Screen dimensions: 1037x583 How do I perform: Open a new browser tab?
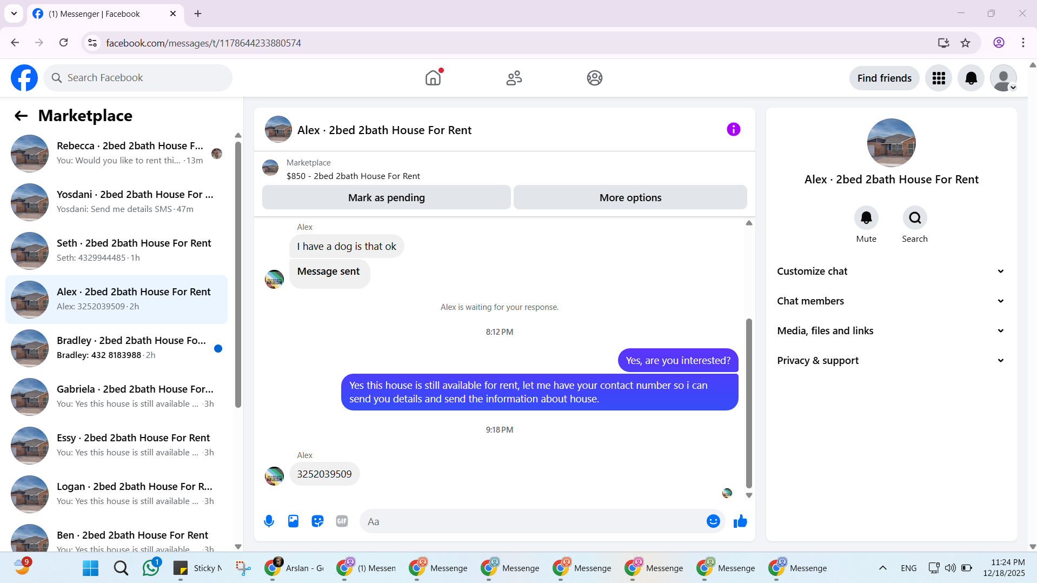pos(198,14)
